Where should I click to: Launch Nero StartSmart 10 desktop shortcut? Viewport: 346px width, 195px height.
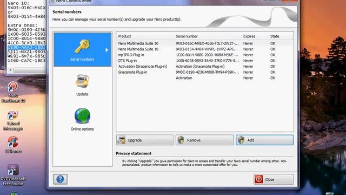point(13,92)
